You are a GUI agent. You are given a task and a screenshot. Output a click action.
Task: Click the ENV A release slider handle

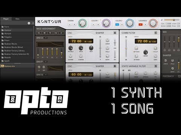[61, 53]
